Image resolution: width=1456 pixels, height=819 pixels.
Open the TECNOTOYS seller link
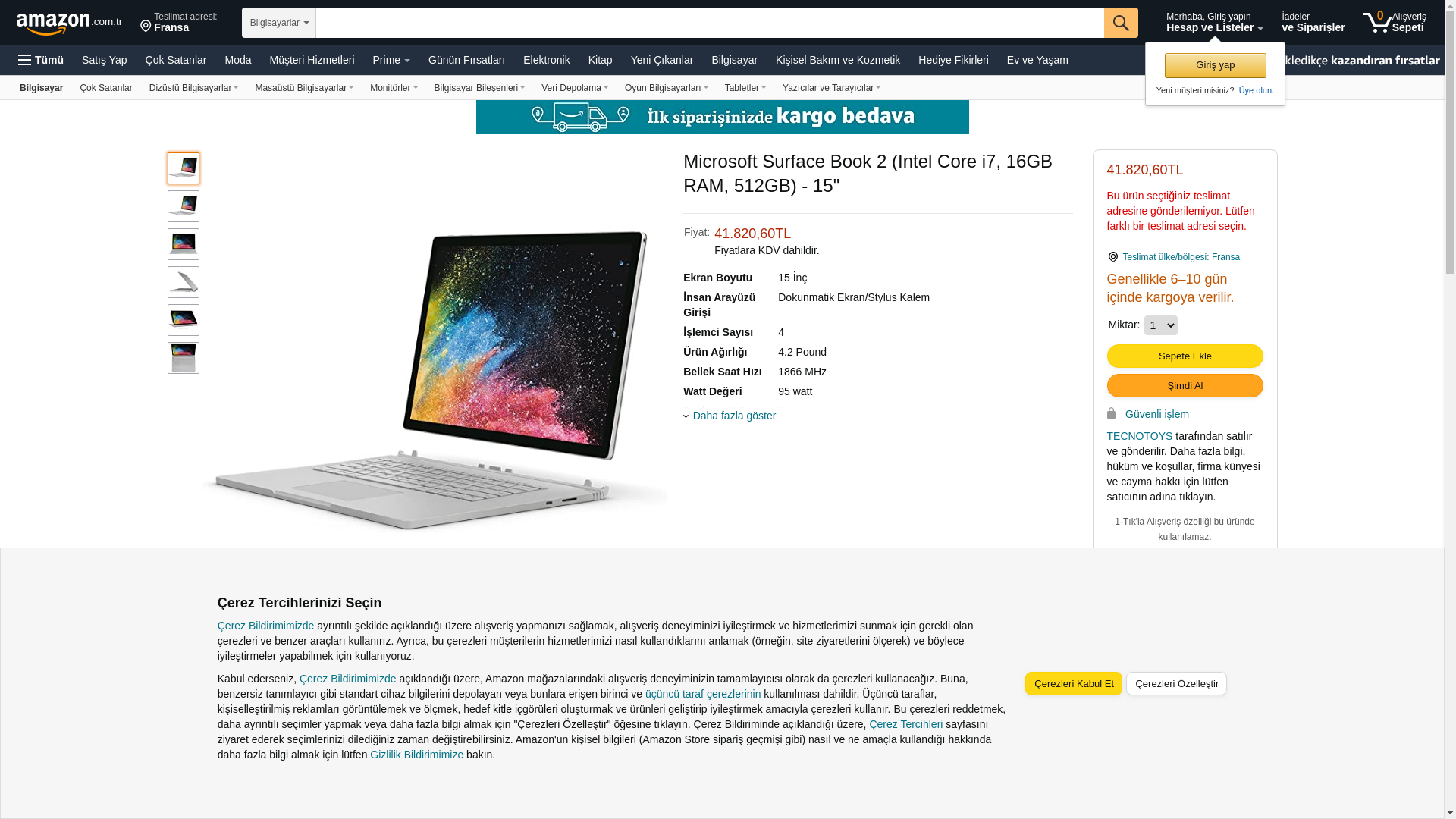pyautogui.click(x=1140, y=436)
